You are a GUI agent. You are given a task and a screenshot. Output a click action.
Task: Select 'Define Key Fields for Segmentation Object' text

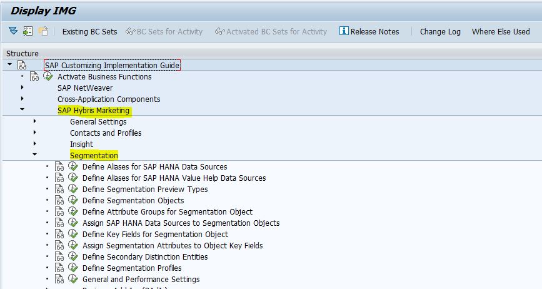pos(155,234)
